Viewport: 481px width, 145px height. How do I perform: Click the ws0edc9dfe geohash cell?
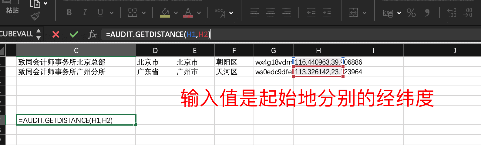(x=274, y=72)
